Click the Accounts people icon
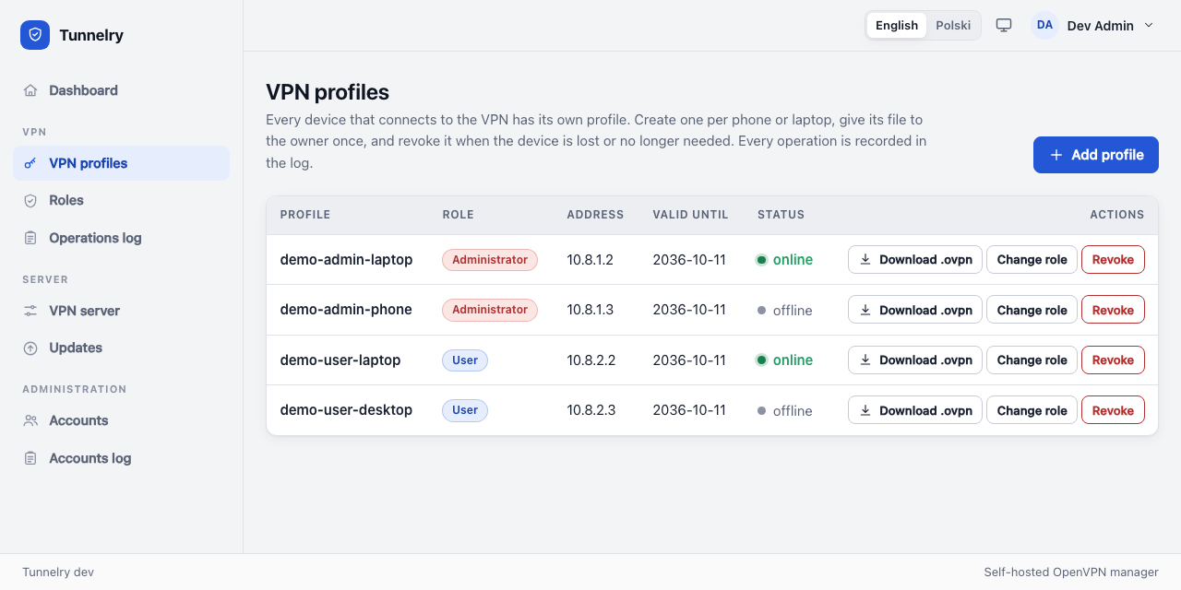1181x590 pixels. pos(30,420)
